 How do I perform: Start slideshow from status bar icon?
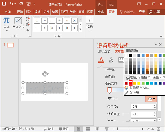point(107,129)
